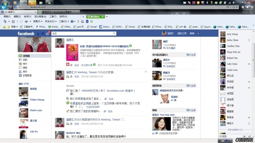
Task: Click the Bluetooth icon in IE command bar
Action: pyautogui.click(x=87, y=21)
